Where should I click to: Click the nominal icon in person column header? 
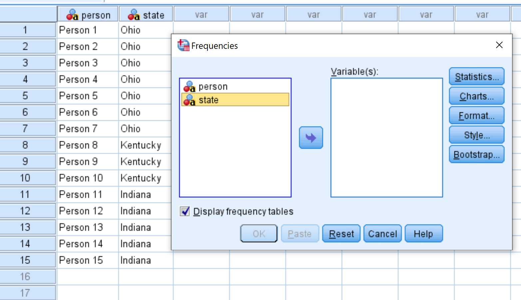[72, 15]
